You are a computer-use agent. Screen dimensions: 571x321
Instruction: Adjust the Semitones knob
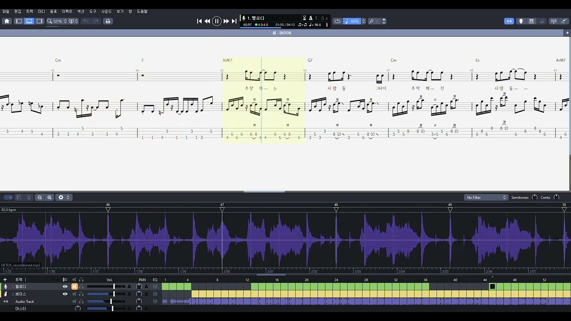pos(534,198)
